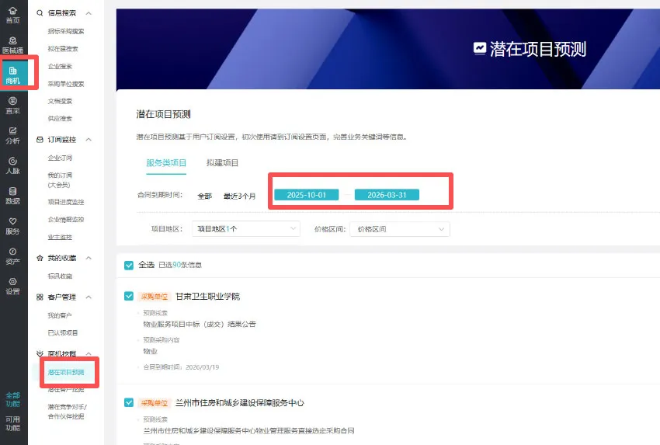Select the 商机 sidebar icon
The width and height of the screenshot is (660, 445).
coord(12,75)
